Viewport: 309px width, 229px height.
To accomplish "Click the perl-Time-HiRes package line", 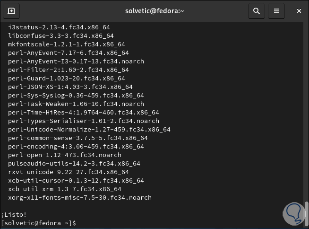I will point(83,112).
